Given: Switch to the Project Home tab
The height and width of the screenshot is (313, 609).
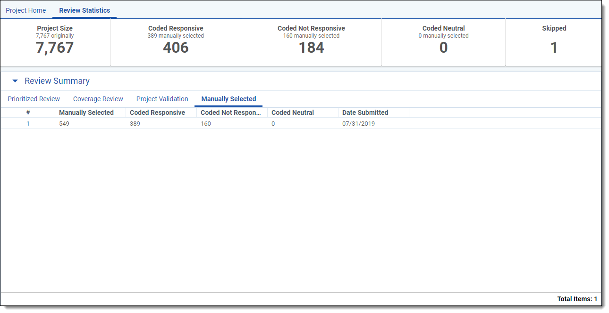Looking at the screenshot, I should coord(26,10).
